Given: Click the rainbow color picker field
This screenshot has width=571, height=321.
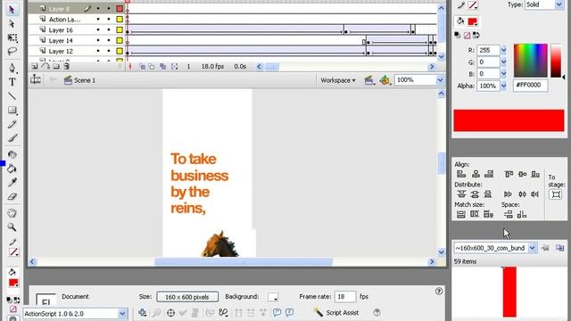Looking at the screenshot, I should pyautogui.click(x=531, y=61).
